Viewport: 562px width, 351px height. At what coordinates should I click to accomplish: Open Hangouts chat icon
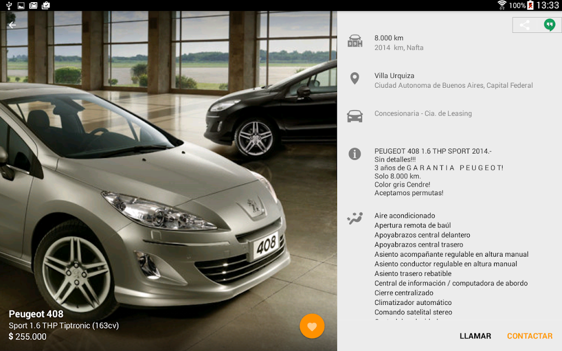[549, 25]
